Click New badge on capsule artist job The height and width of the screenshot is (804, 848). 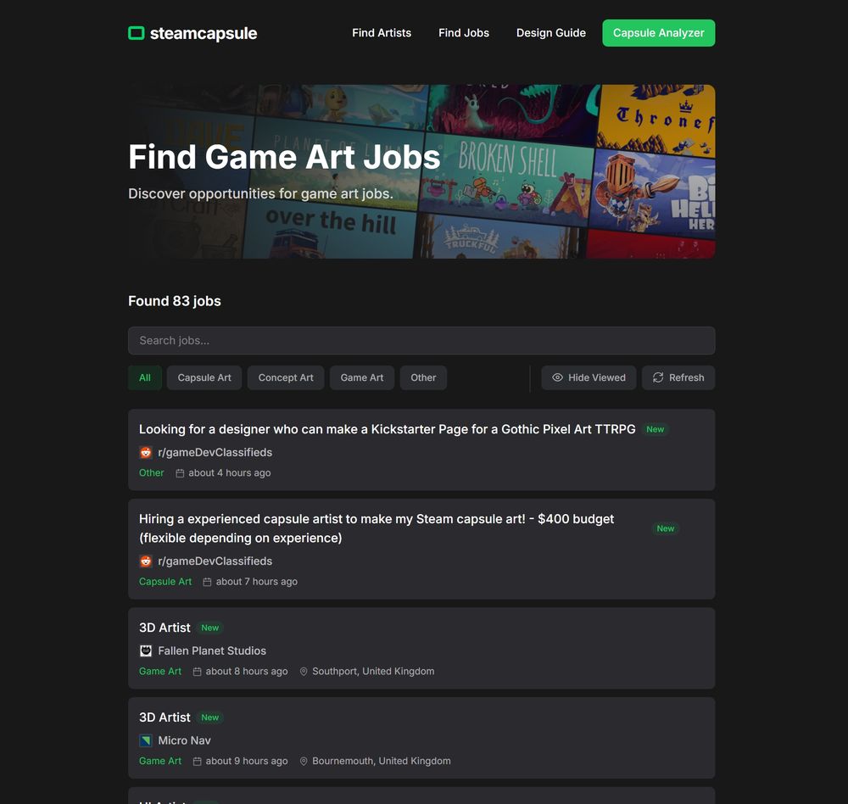pyautogui.click(x=665, y=528)
